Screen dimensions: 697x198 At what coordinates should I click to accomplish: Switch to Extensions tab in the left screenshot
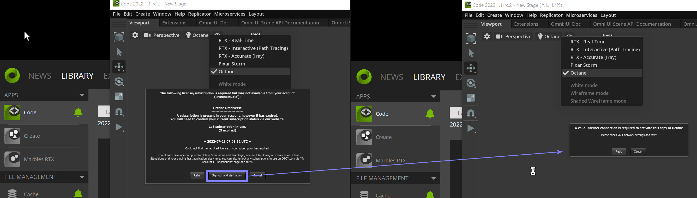click(174, 23)
